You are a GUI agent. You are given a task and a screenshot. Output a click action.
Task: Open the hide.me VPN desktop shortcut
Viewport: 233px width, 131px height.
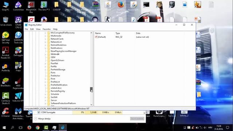(x=18, y=97)
